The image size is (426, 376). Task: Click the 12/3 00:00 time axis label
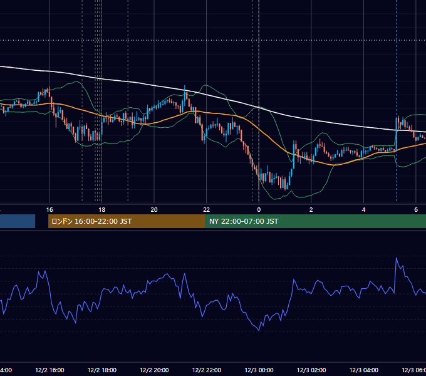pyautogui.click(x=259, y=370)
